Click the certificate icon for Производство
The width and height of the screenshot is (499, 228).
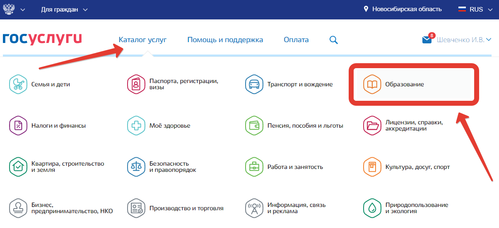click(136, 208)
